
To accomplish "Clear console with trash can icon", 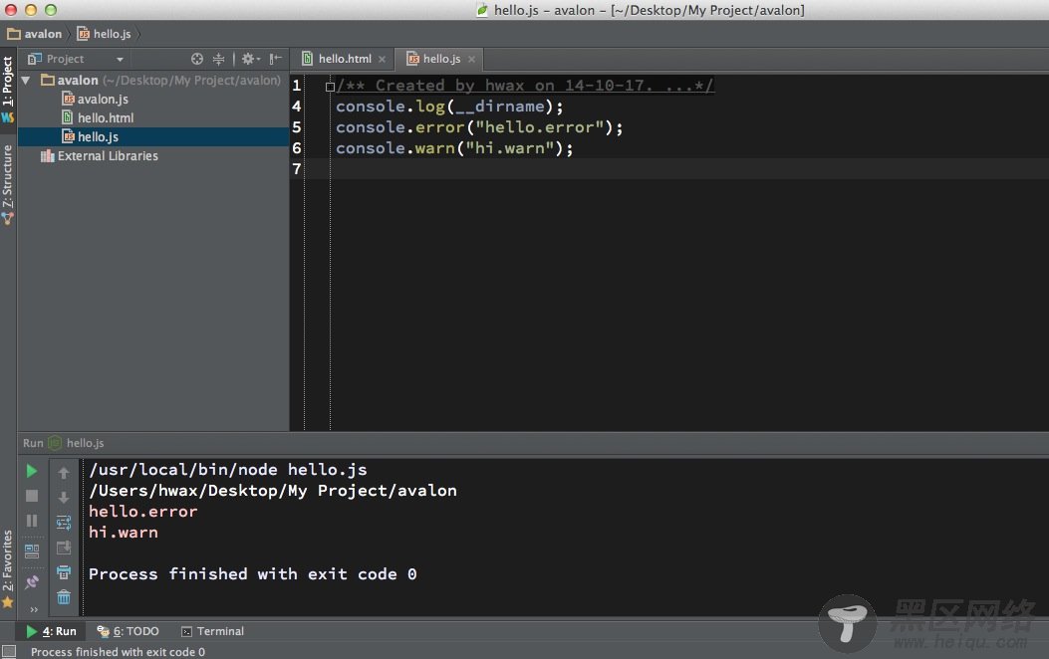I will pyautogui.click(x=64, y=597).
